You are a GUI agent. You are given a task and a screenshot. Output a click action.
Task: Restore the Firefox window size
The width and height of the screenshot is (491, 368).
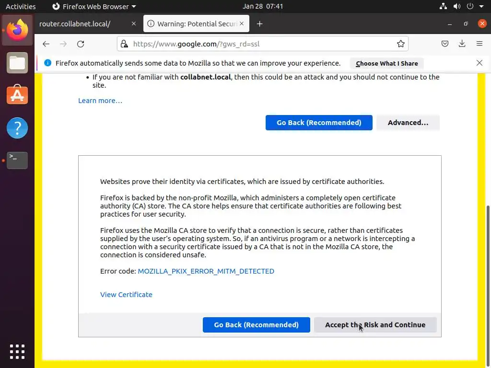tap(466, 24)
